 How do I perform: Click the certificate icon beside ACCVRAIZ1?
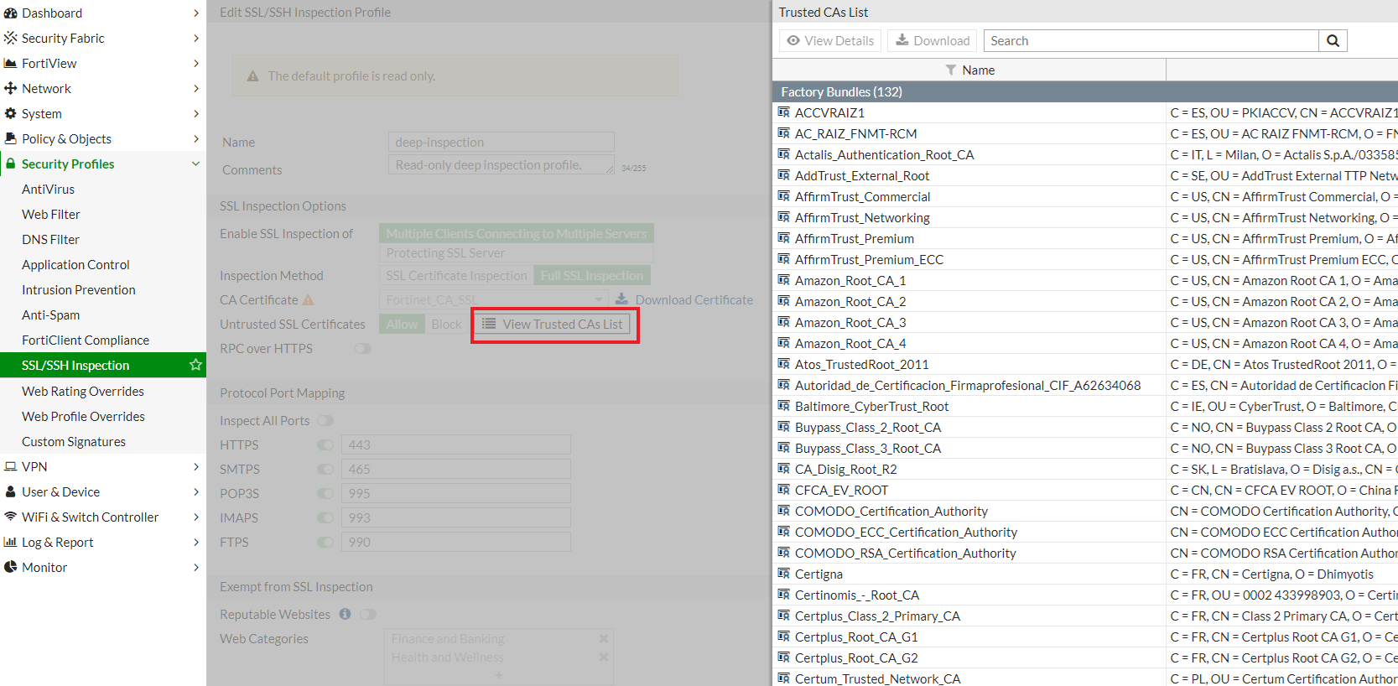coord(784,112)
